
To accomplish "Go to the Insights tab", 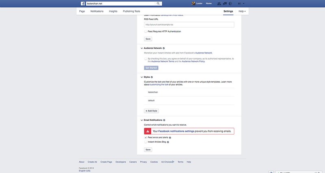I will pyautogui.click(x=113, y=11).
